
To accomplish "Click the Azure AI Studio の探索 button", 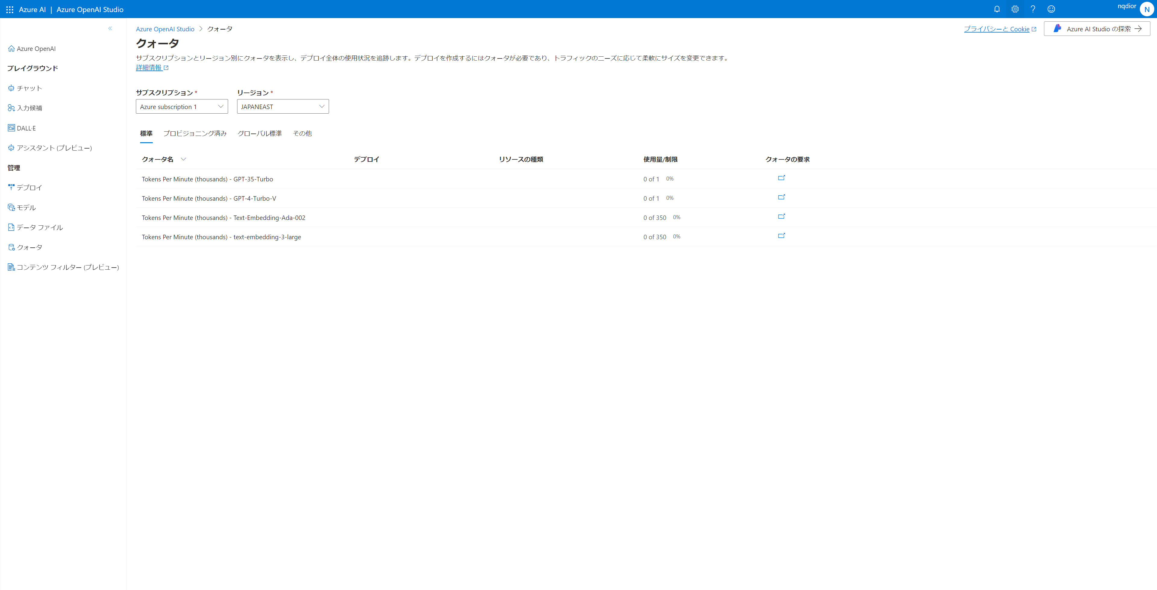I will pyautogui.click(x=1097, y=29).
